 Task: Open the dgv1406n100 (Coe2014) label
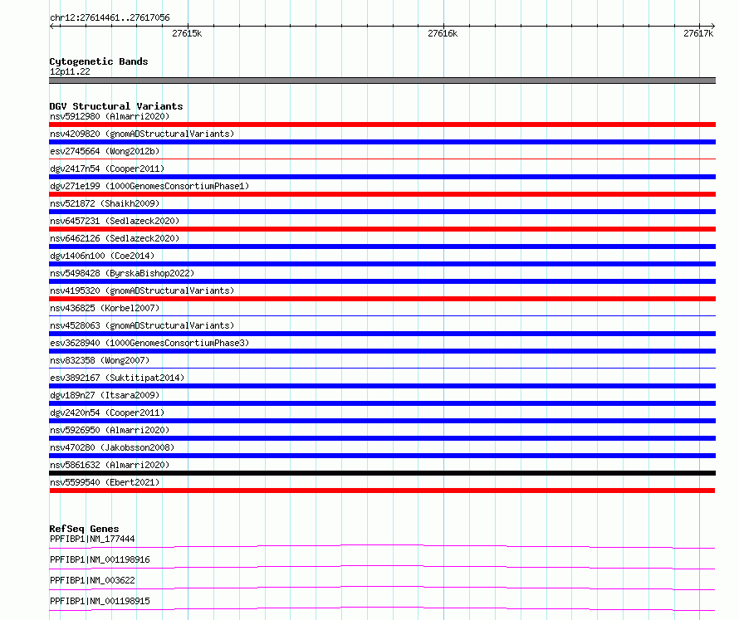click(102, 256)
